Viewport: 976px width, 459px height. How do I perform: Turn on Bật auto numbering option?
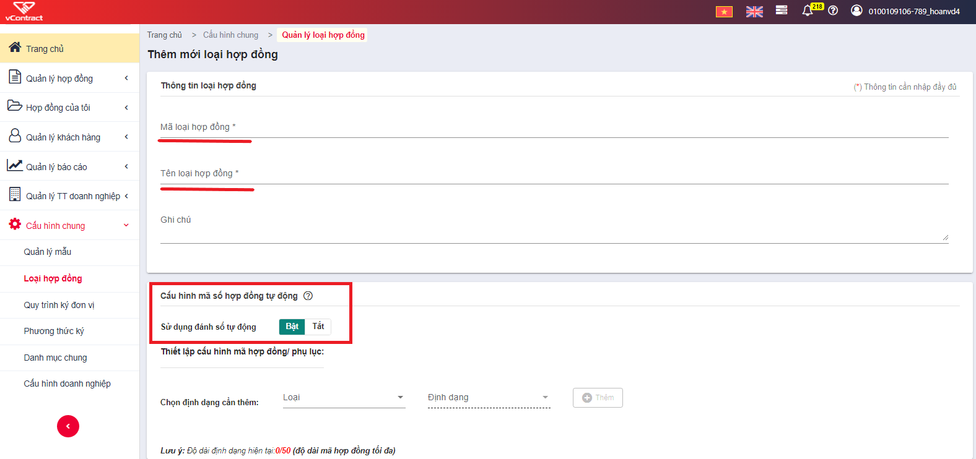[x=292, y=327]
